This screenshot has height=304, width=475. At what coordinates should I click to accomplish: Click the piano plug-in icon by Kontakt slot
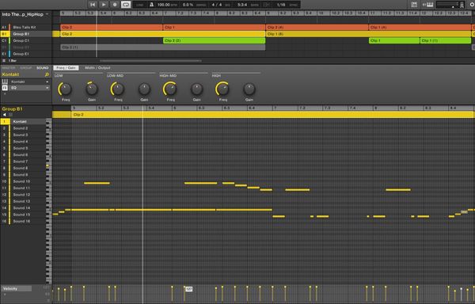coord(5,82)
